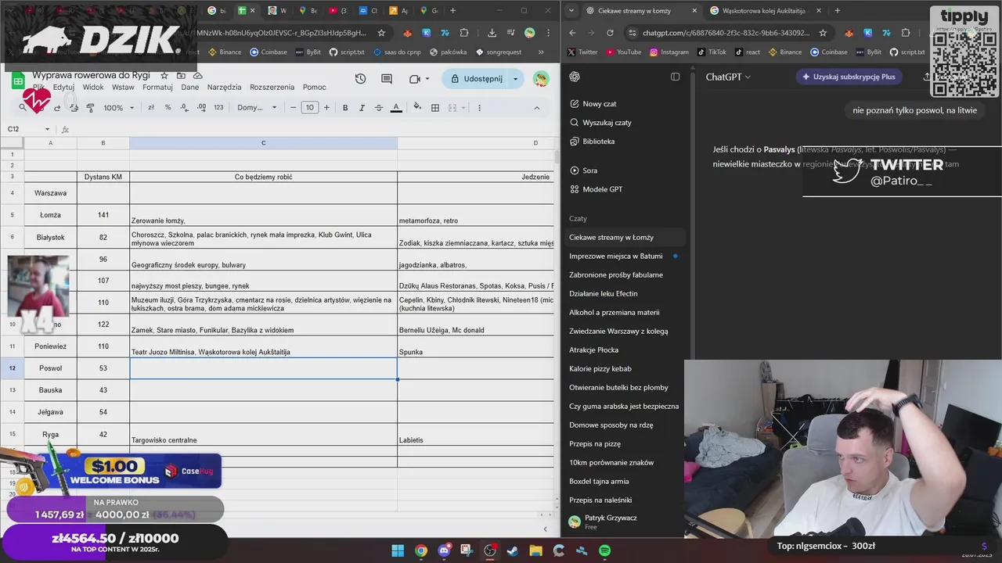Image resolution: width=1002 pixels, height=563 pixels.
Task: Star the Wyprawa rowerowa do Rygi document
Action: point(164,76)
